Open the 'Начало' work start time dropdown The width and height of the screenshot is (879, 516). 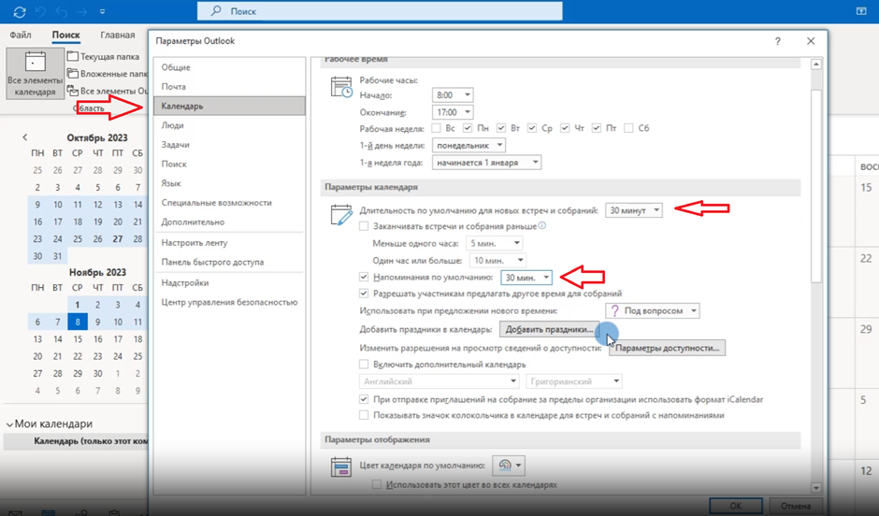pyautogui.click(x=468, y=95)
